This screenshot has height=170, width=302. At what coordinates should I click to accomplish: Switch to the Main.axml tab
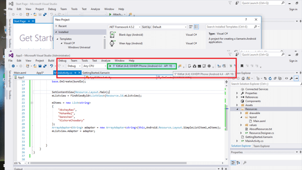pos(20,73)
